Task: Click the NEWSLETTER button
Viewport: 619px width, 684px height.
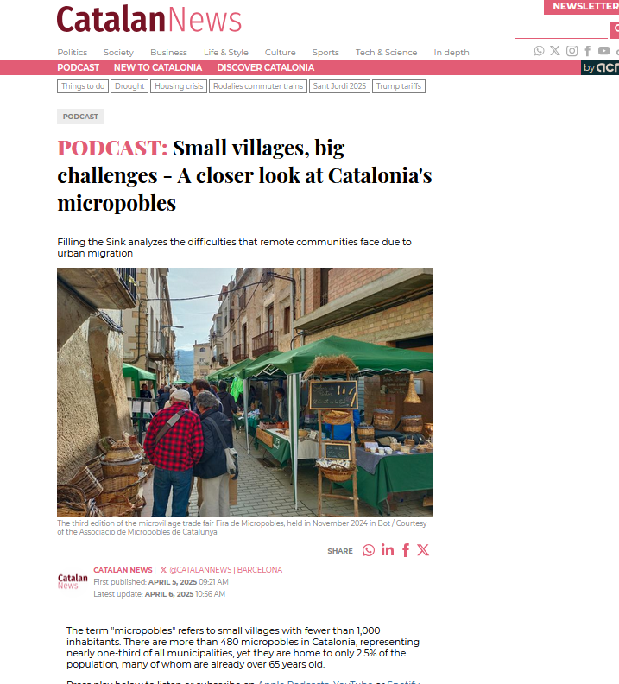Action: point(582,7)
